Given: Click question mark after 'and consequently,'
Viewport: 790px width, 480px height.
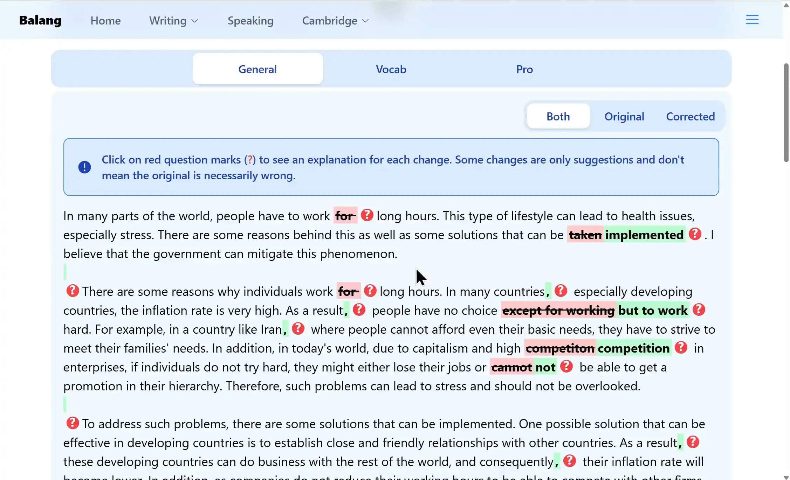Looking at the screenshot, I should pos(570,461).
